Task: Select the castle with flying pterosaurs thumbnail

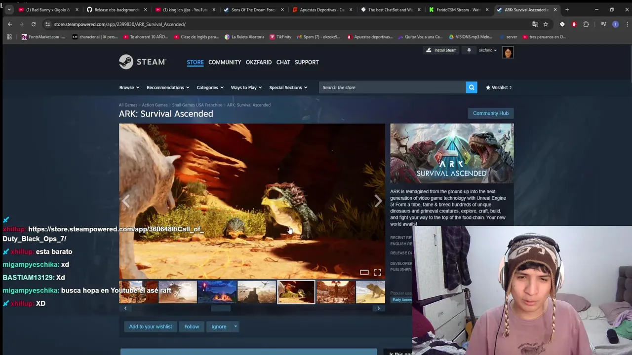Action: coord(256,292)
